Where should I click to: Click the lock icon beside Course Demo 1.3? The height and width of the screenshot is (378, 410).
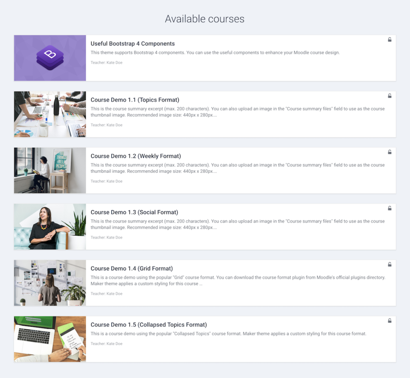coord(389,208)
